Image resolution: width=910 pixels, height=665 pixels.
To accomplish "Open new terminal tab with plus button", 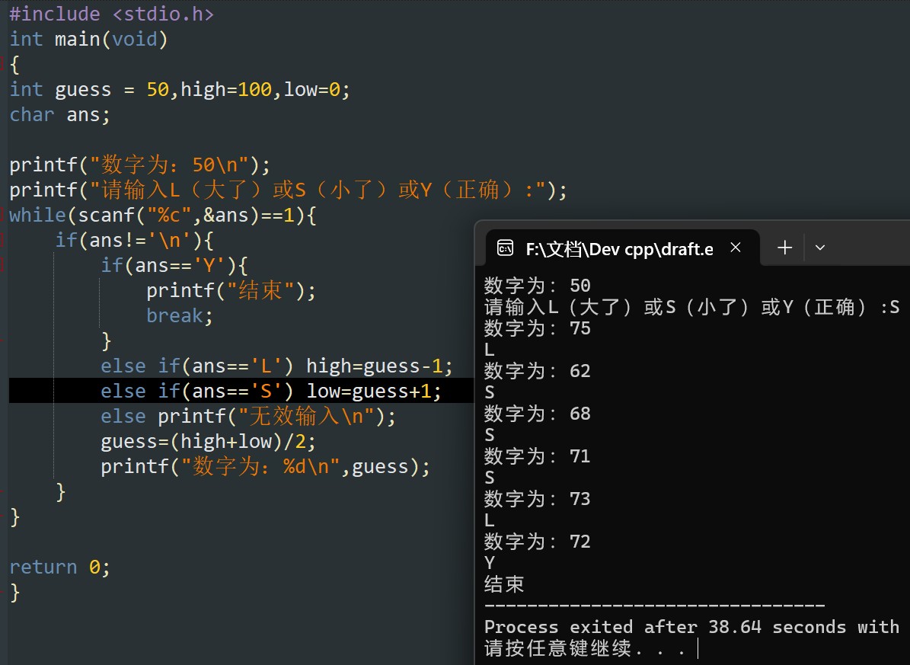I will click(x=784, y=248).
